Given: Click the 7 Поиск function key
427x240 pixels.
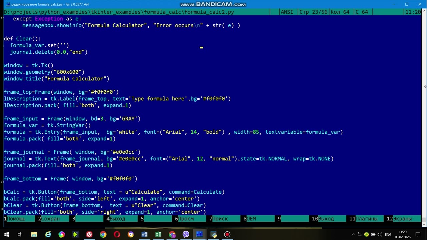Looking at the screenshot, I should point(225,219).
